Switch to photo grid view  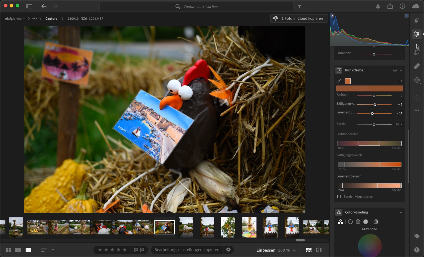[x=8, y=250]
